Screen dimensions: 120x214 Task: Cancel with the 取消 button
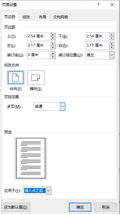(106, 207)
